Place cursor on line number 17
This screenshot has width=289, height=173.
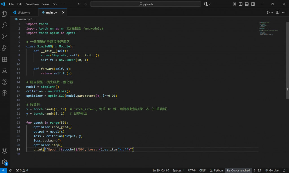[18, 96]
